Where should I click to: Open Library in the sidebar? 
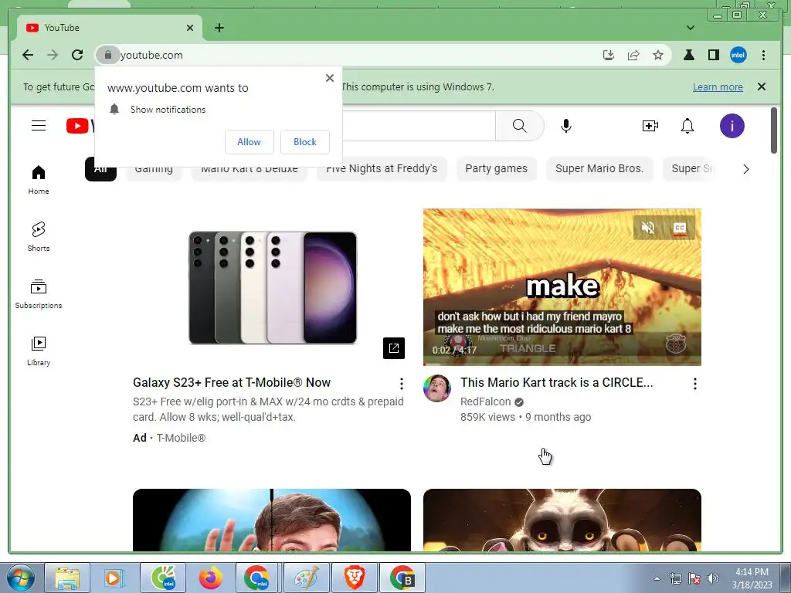[x=39, y=351]
